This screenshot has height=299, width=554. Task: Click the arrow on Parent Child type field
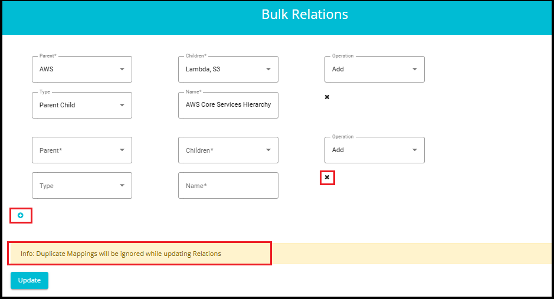(x=122, y=105)
